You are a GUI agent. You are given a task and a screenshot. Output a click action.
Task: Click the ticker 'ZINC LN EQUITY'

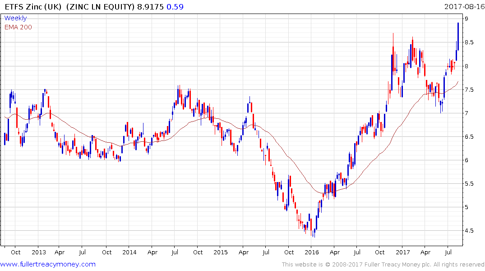[100, 7]
